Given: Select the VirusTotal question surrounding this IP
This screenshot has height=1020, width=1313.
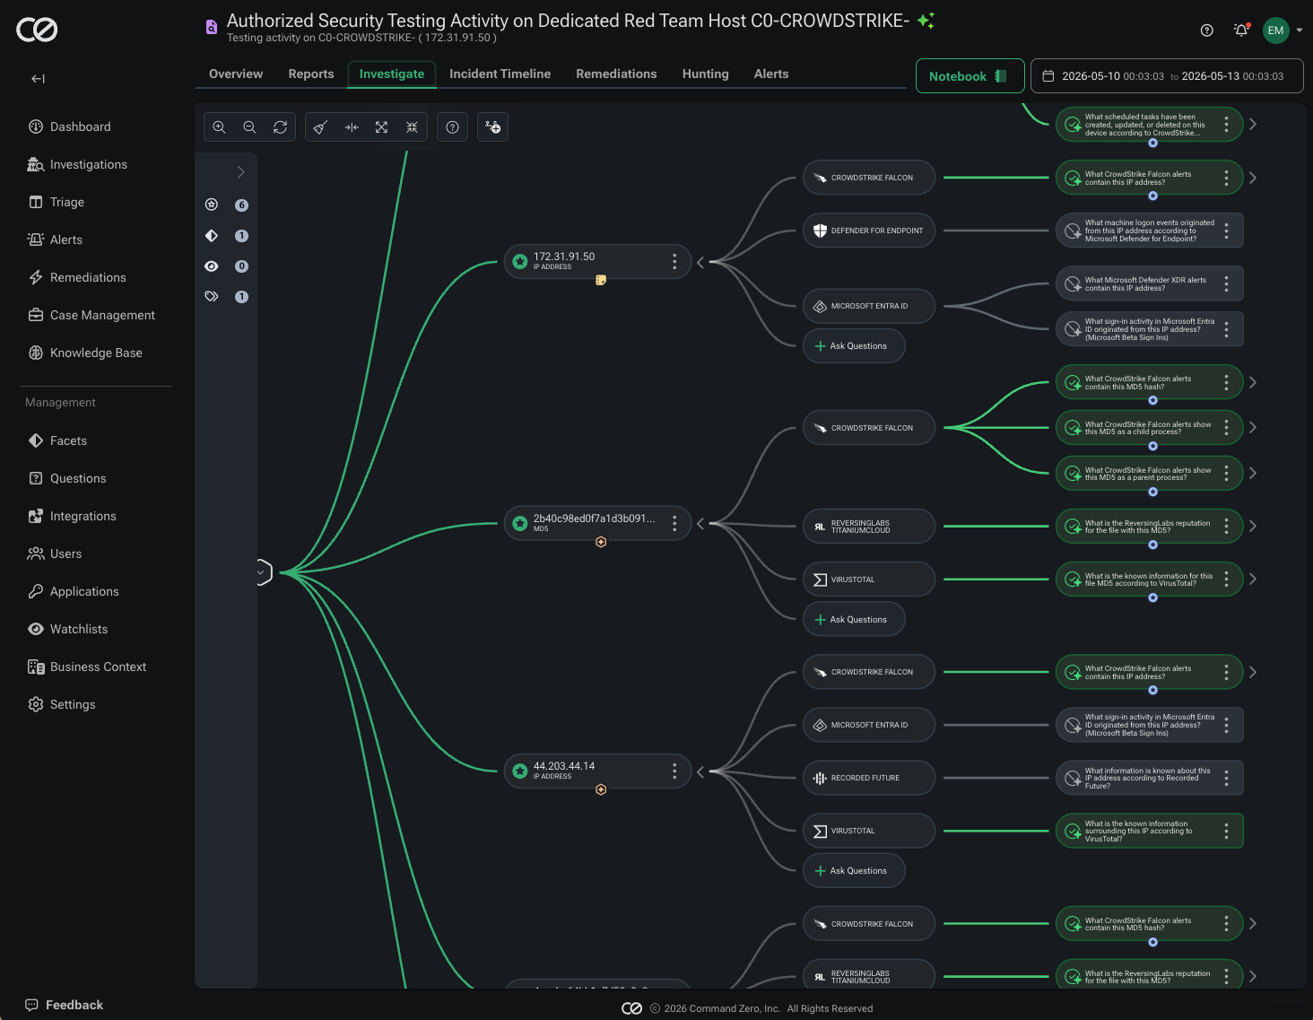Looking at the screenshot, I should pyautogui.click(x=1150, y=831).
